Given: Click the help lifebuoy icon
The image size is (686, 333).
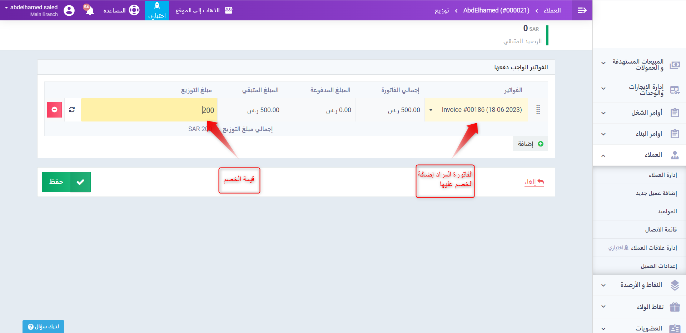Looking at the screenshot, I should [134, 10].
